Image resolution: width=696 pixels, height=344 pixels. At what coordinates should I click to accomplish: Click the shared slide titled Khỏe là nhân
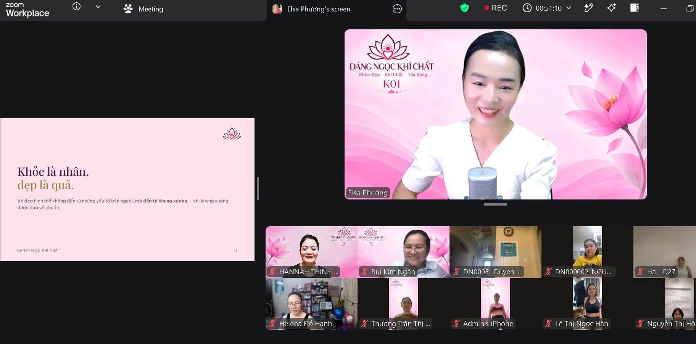pos(127,190)
